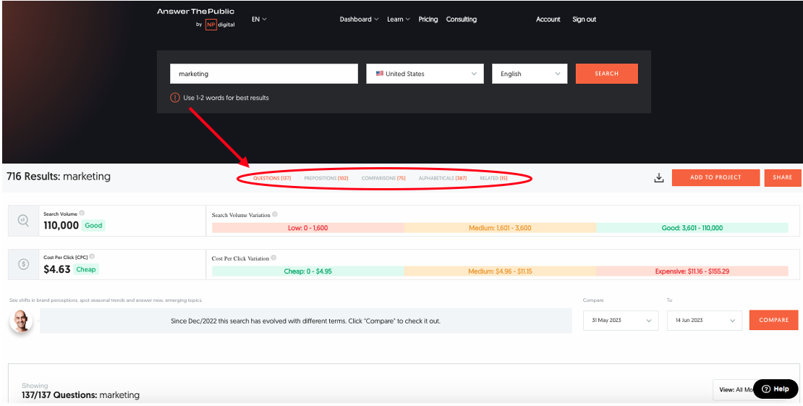
Task: Open the Help chat widget
Action: [776, 389]
